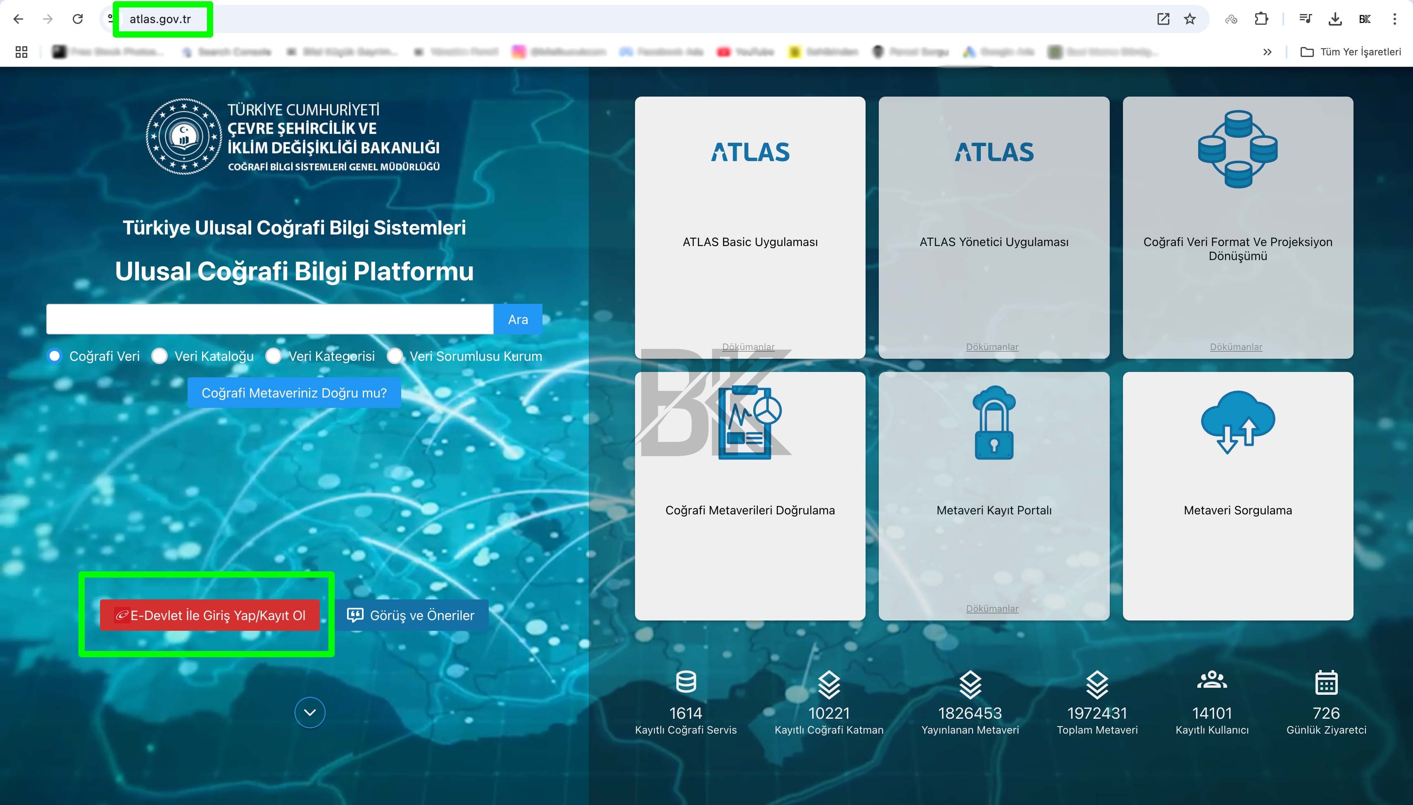Open page in app icon in address bar
The image size is (1413, 805).
point(1163,19)
